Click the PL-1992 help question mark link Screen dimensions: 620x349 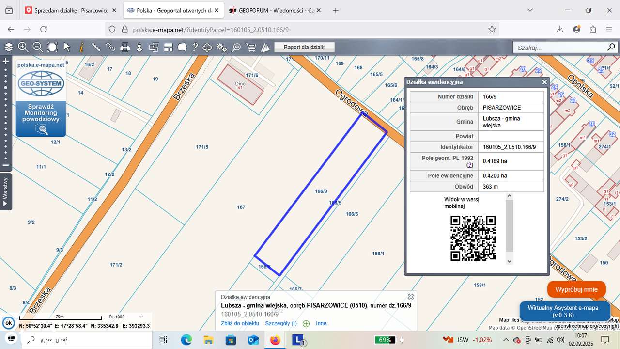(469, 165)
